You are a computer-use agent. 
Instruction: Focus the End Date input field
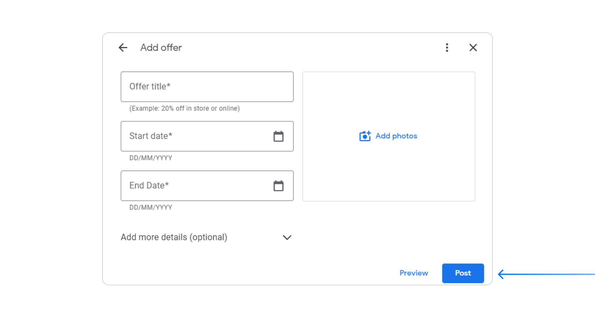[207, 186]
